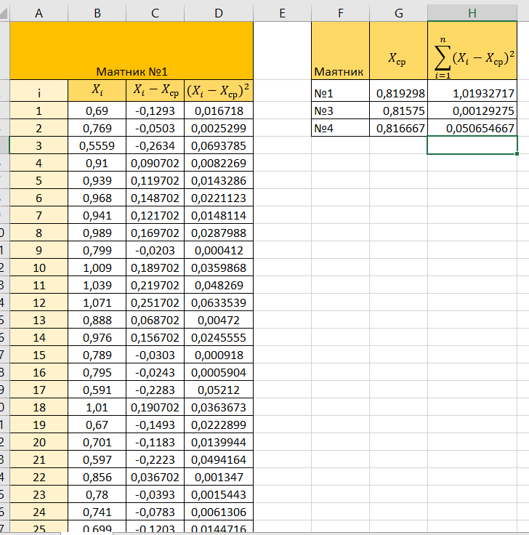
Task: Select column B header
Action: coord(97,13)
